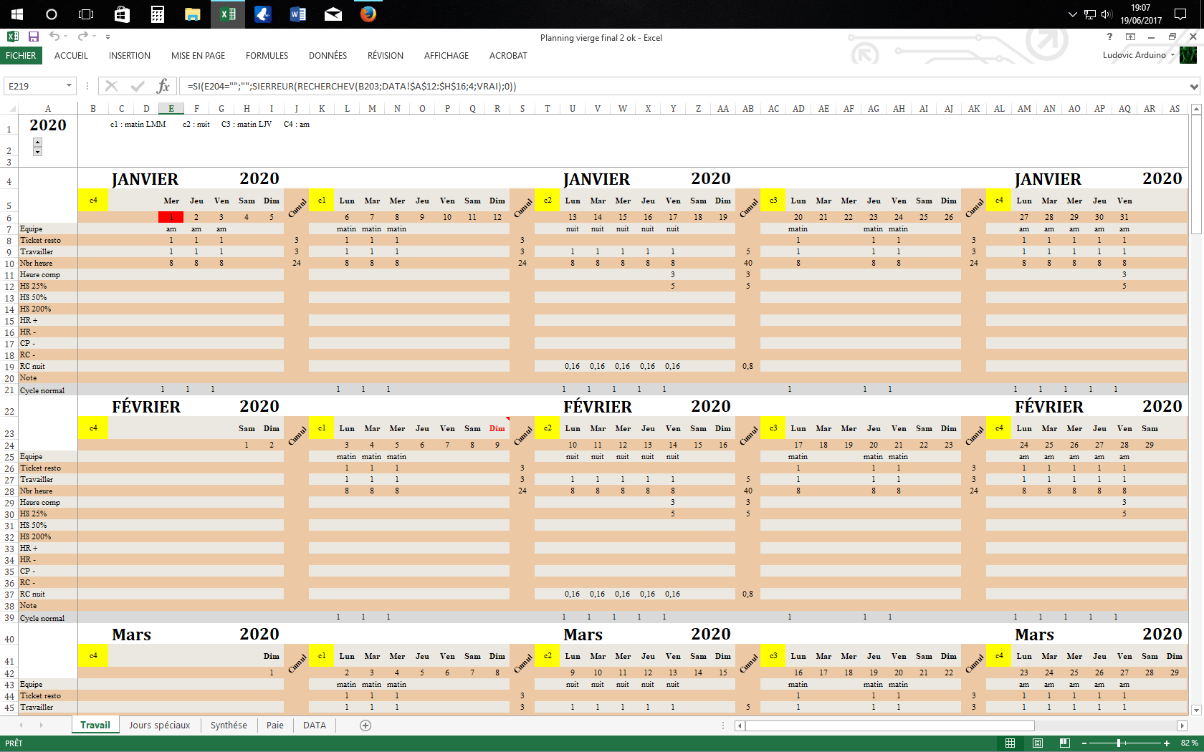Open the Windows Start menu
This screenshot has height=752, width=1204.
pos(17,14)
